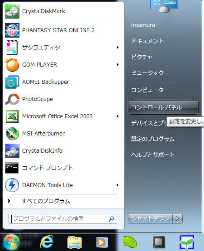
Task: Click the Windows Start orb
Action: tap(11, 242)
